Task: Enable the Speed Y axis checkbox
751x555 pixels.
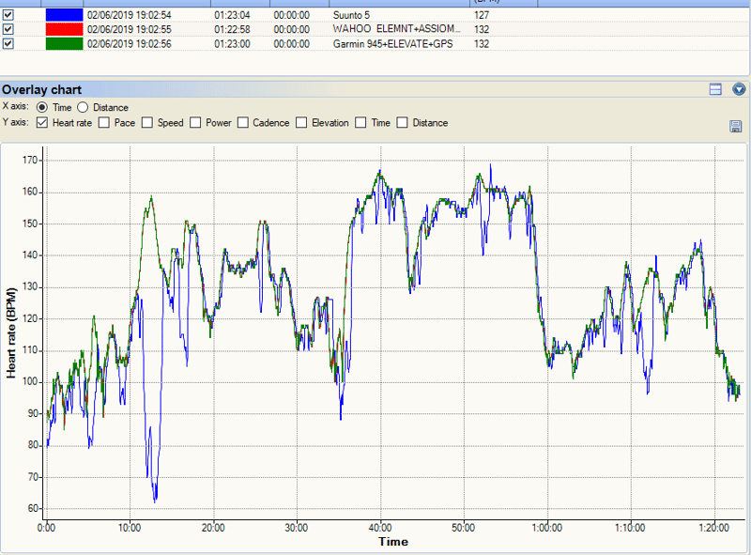Action: click(x=147, y=123)
